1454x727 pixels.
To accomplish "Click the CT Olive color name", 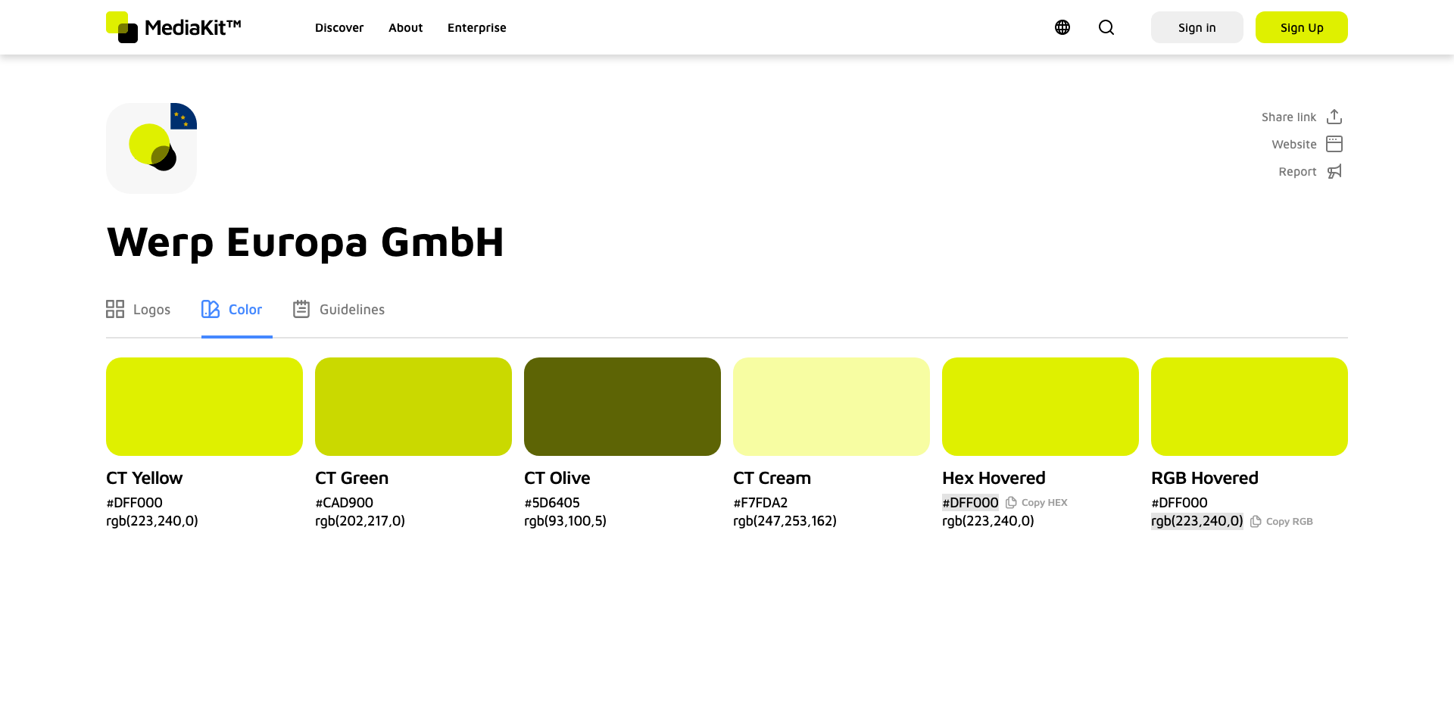I will coord(557,478).
